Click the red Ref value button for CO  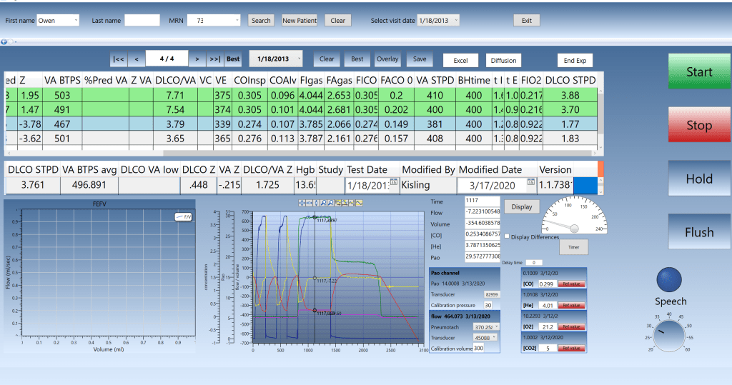point(571,284)
